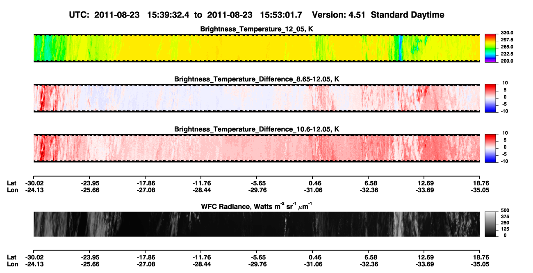Click the upper axis longitude value -32.36
The width and height of the screenshot is (533, 273).
coord(368,190)
